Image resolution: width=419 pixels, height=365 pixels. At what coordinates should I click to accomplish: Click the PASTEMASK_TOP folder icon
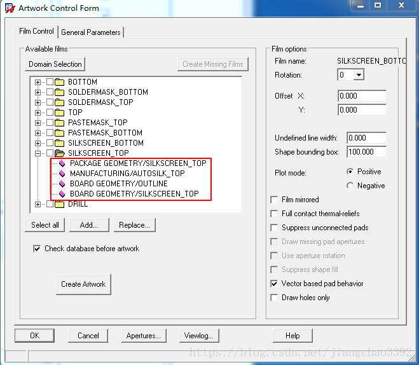coord(59,123)
